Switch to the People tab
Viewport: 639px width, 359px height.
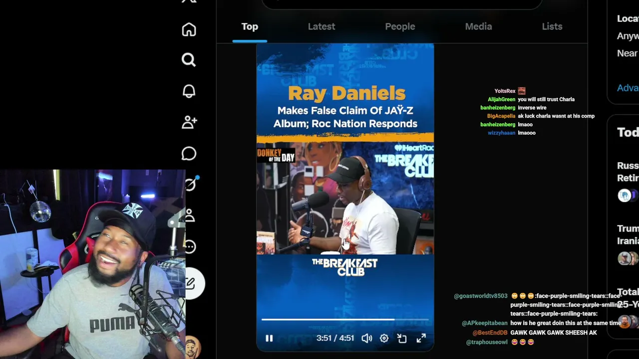tap(400, 26)
